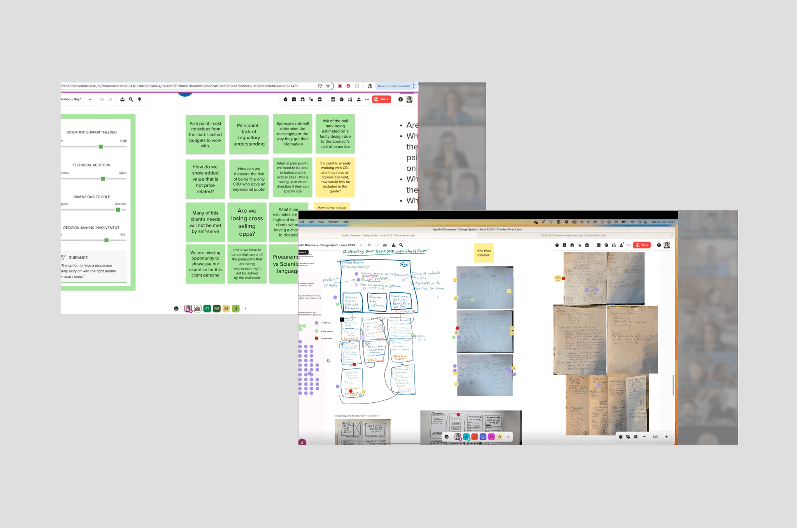Click the zoom in plus button

667,437
